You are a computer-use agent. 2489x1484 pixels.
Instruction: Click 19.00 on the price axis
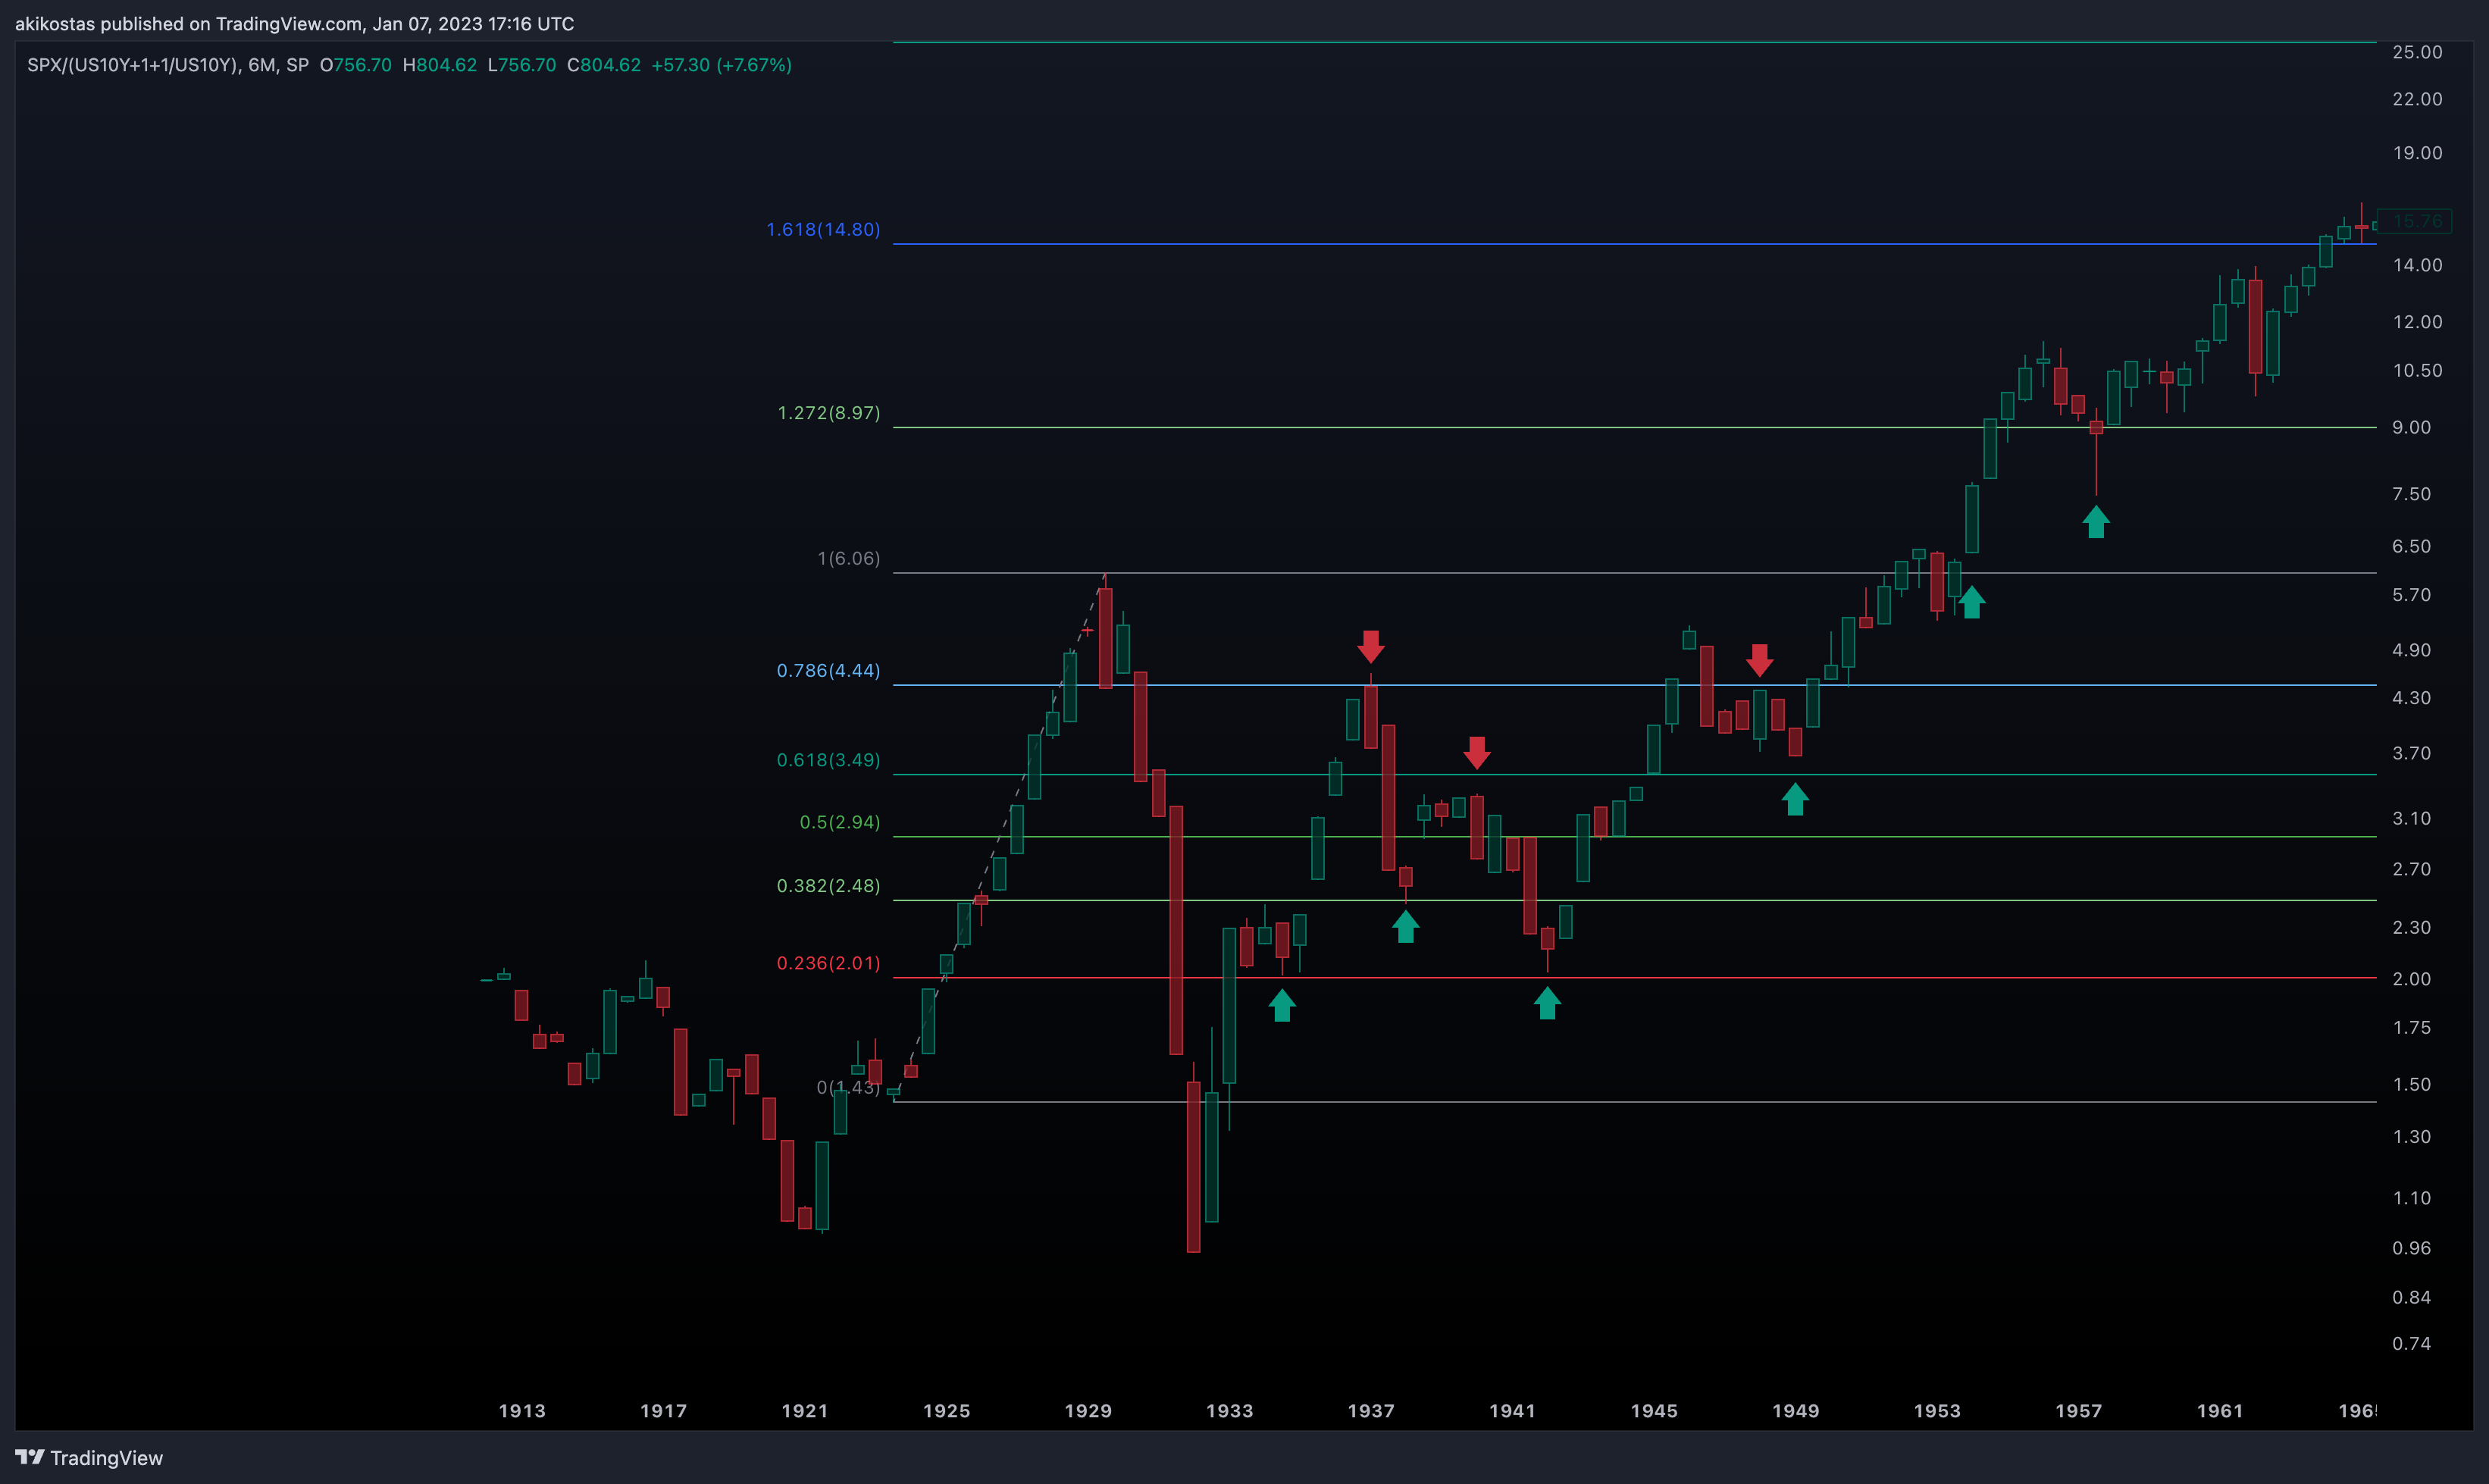(x=2417, y=153)
